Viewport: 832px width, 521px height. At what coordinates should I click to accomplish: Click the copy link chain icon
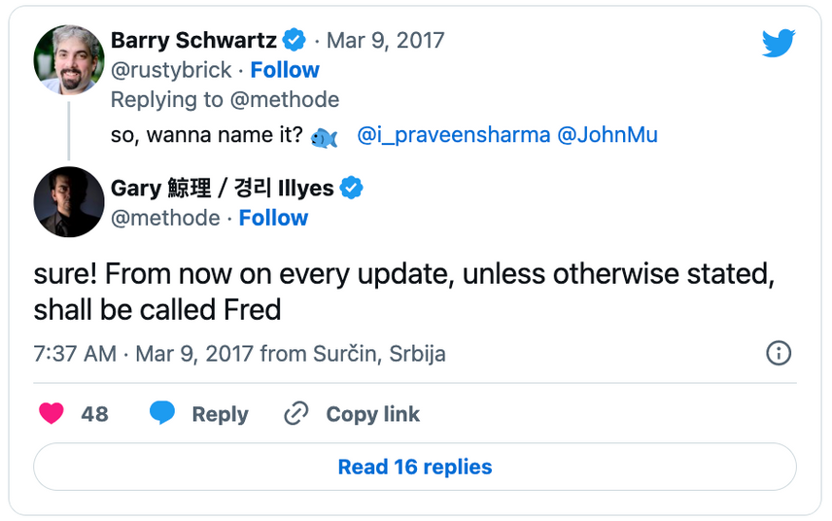point(295,414)
